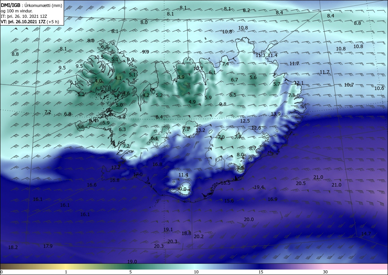Viewport: 388px width, 275px height.
Task: Click the map value 11.3
Action: [x=260, y=55]
